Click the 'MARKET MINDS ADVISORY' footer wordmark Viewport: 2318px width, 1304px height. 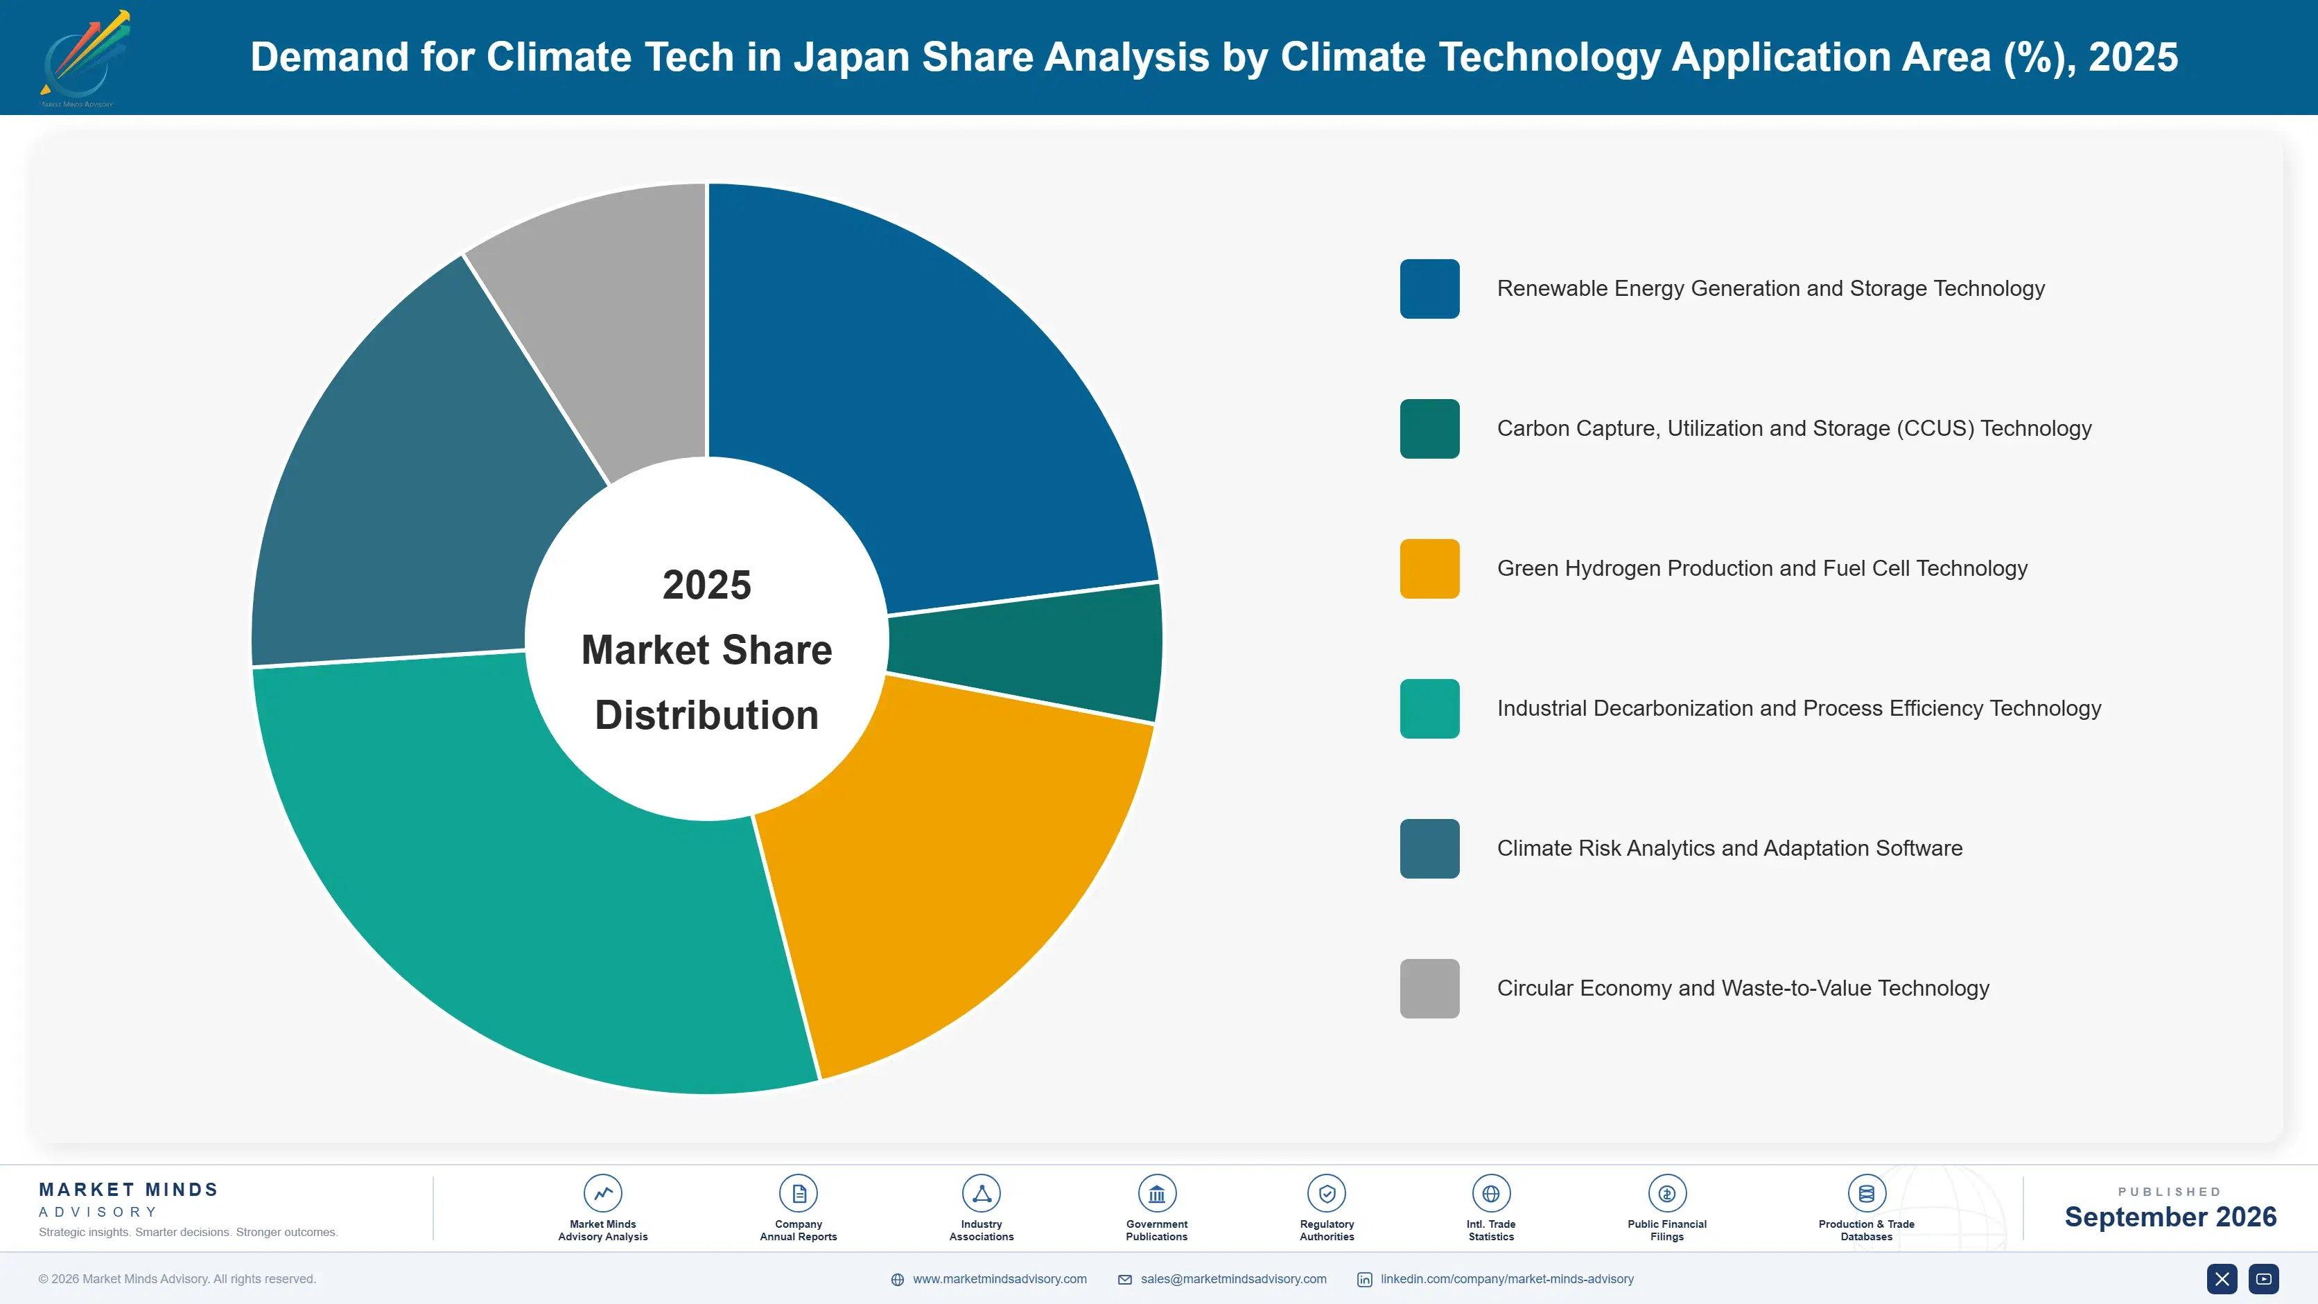128,1199
